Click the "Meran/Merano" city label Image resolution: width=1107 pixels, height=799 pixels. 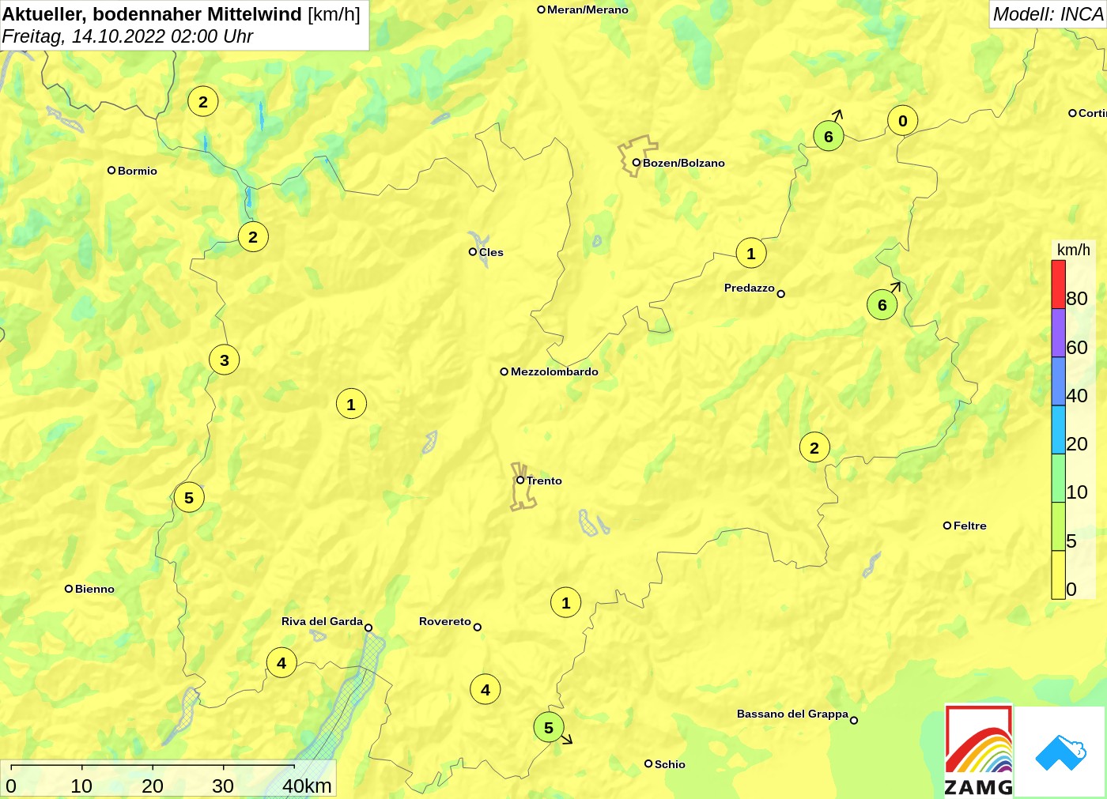coord(588,9)
